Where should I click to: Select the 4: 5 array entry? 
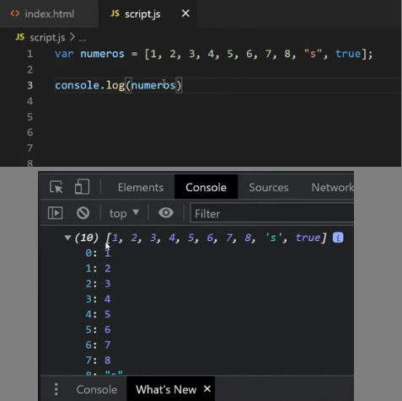pos(98,314)
